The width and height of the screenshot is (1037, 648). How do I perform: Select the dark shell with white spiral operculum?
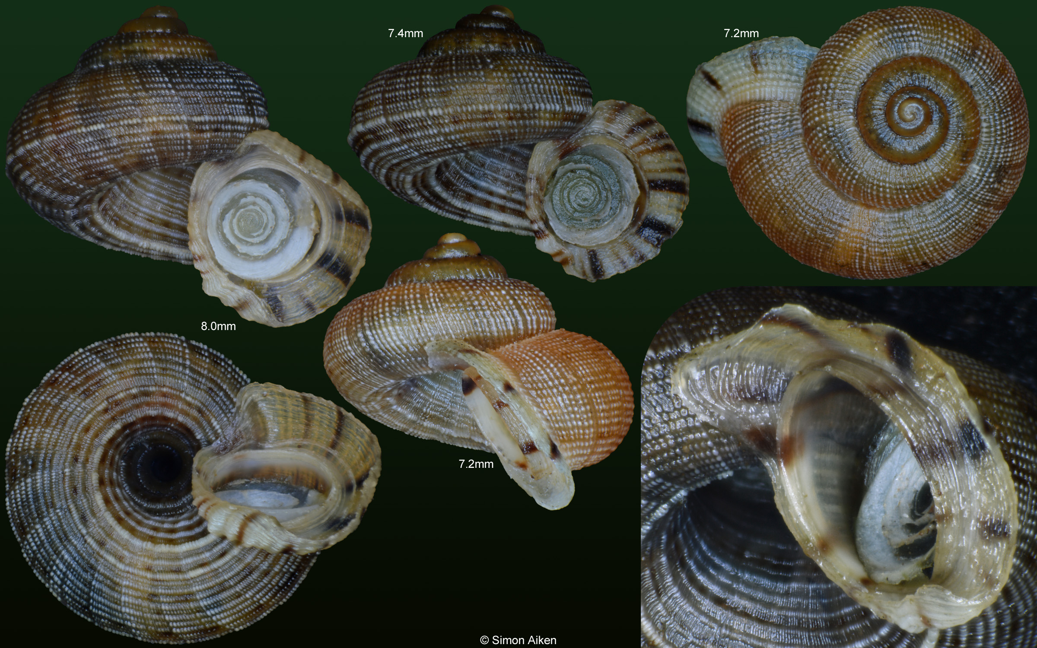[x=188, y=166]
